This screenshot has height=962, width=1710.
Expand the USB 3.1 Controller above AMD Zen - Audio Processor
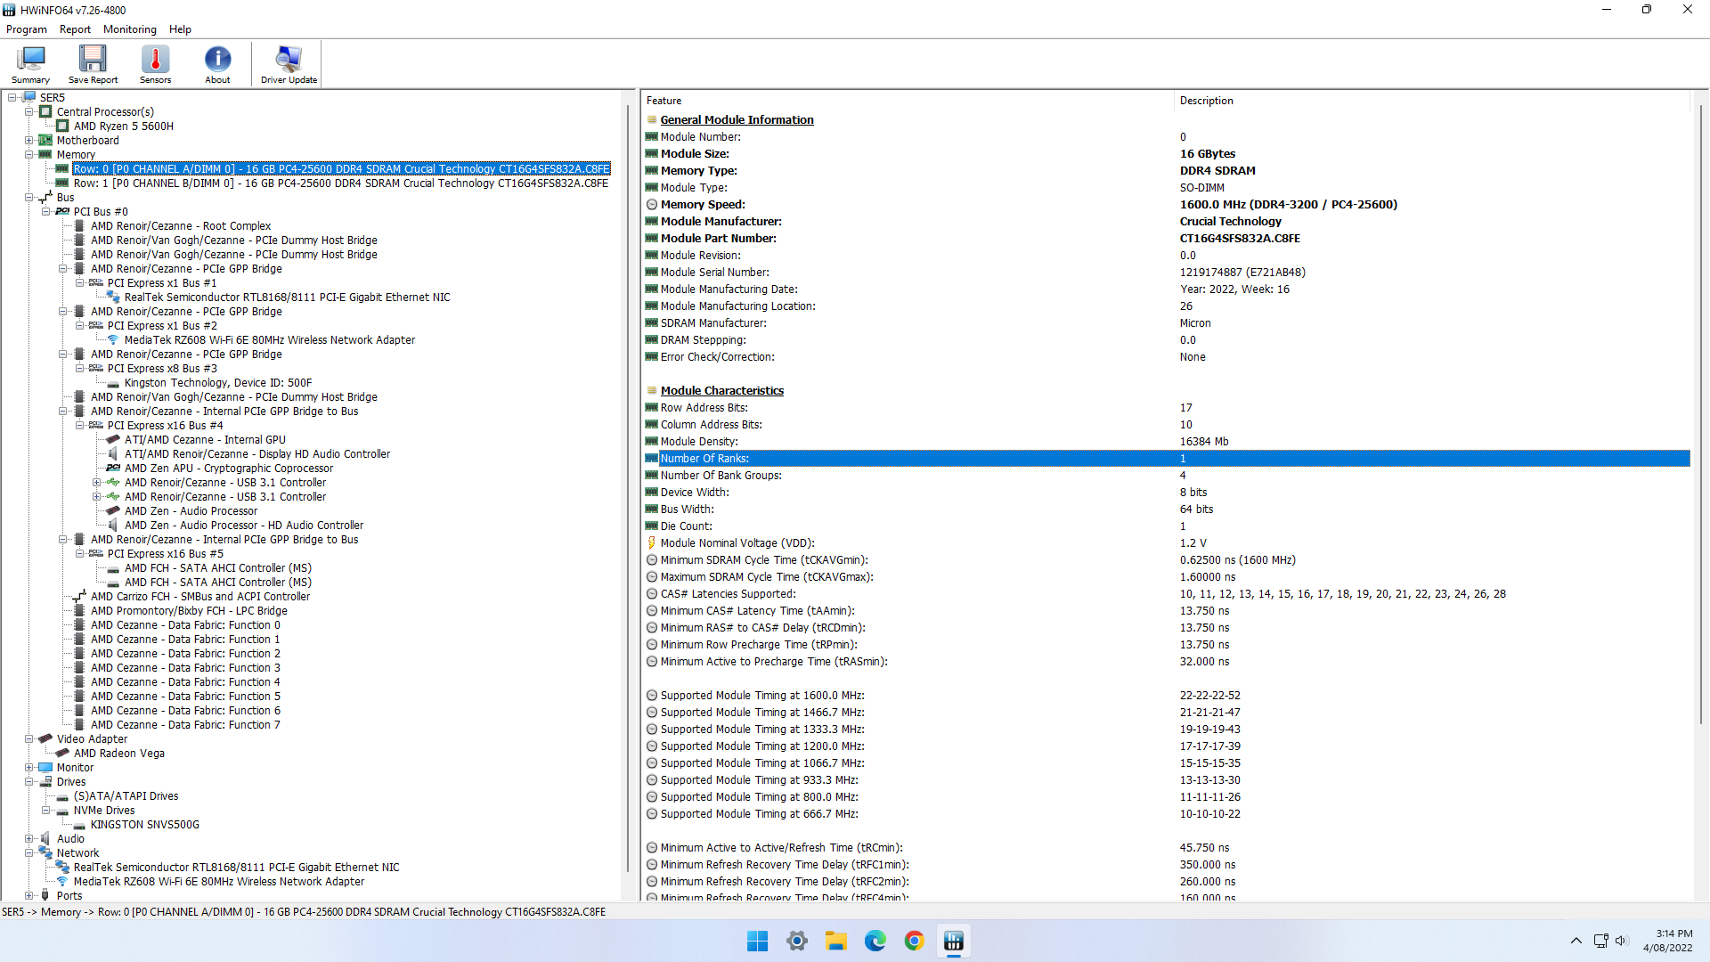point(96,497)
